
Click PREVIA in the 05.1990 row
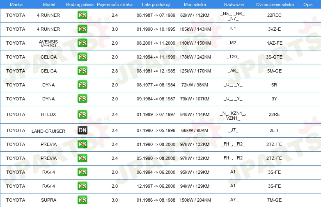click(48, 158)
